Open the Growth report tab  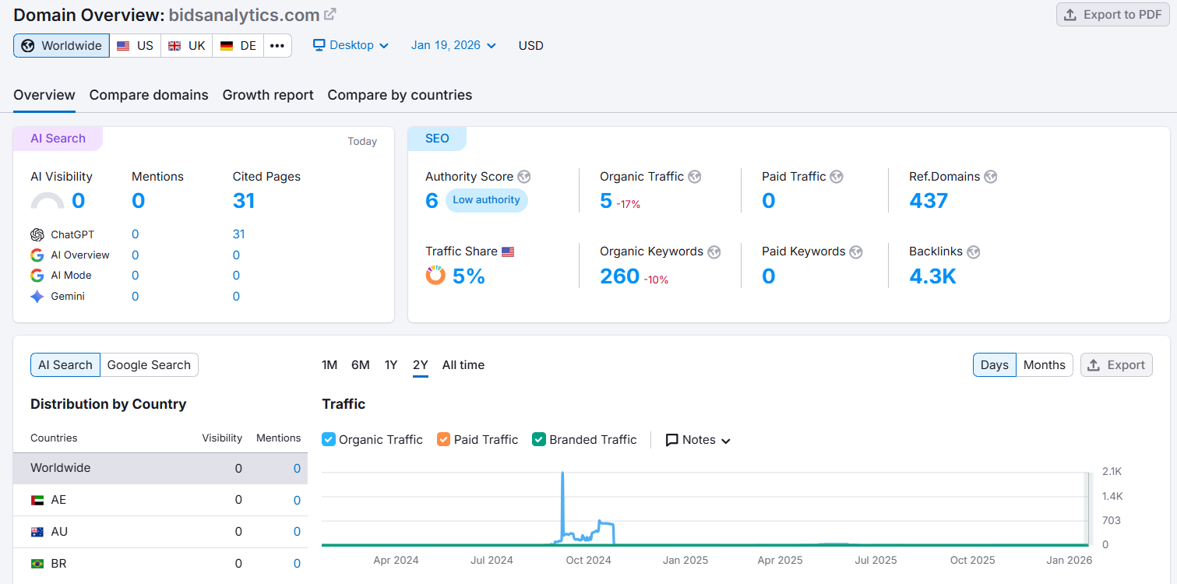pos(268,95)
